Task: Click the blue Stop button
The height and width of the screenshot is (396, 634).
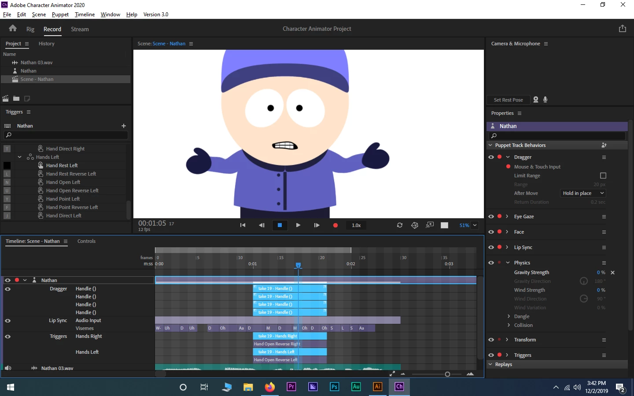Action: point(280,225)
